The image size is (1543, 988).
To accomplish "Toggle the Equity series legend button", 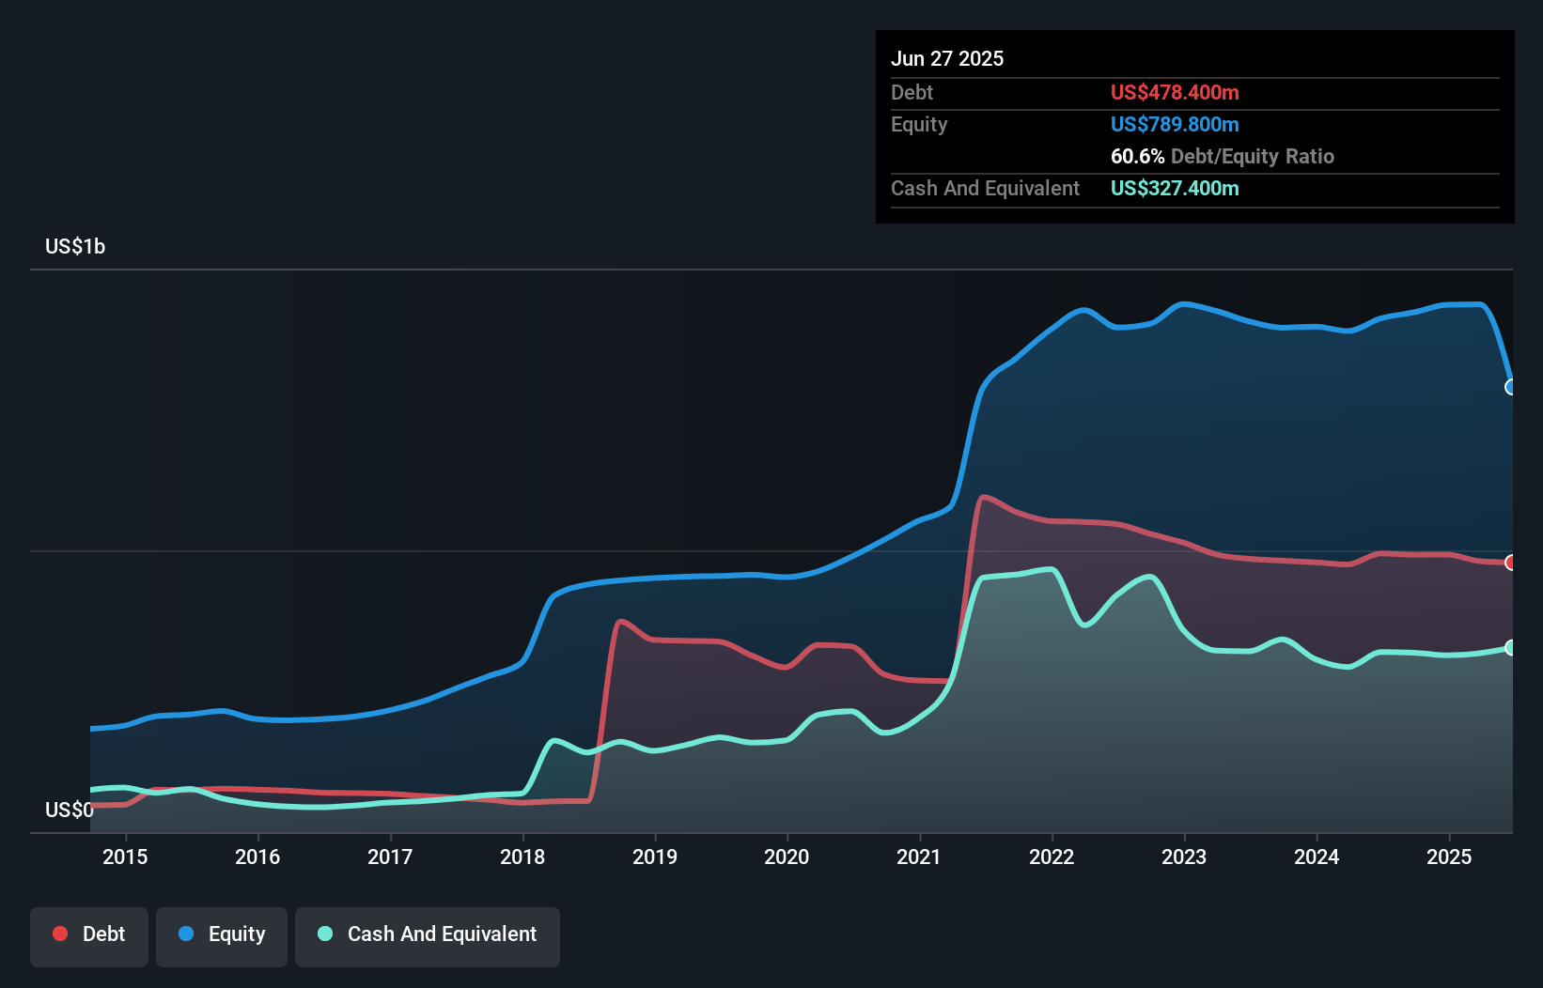I will click(x=222, y=936).
